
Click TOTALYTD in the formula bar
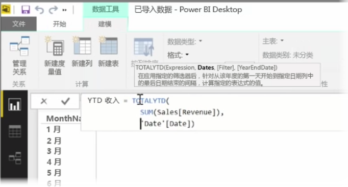(148, 101)
